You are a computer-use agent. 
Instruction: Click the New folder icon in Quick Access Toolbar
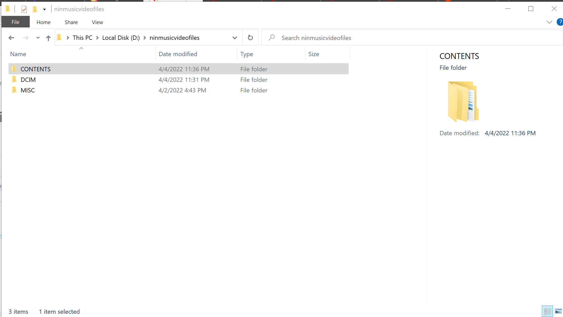pyautogui.click(x=35, y=9)
